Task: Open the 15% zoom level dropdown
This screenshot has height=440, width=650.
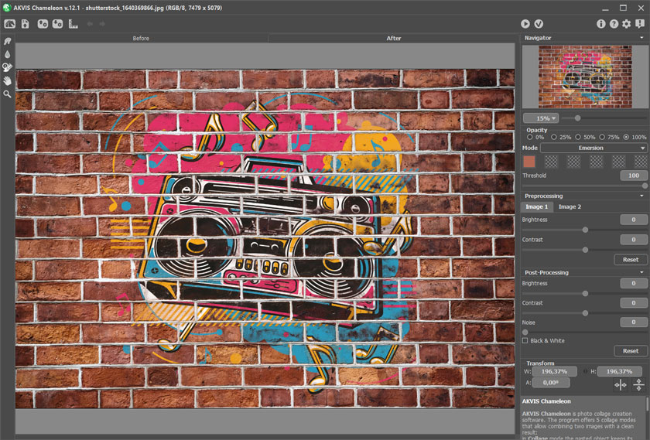Action: 541,118
